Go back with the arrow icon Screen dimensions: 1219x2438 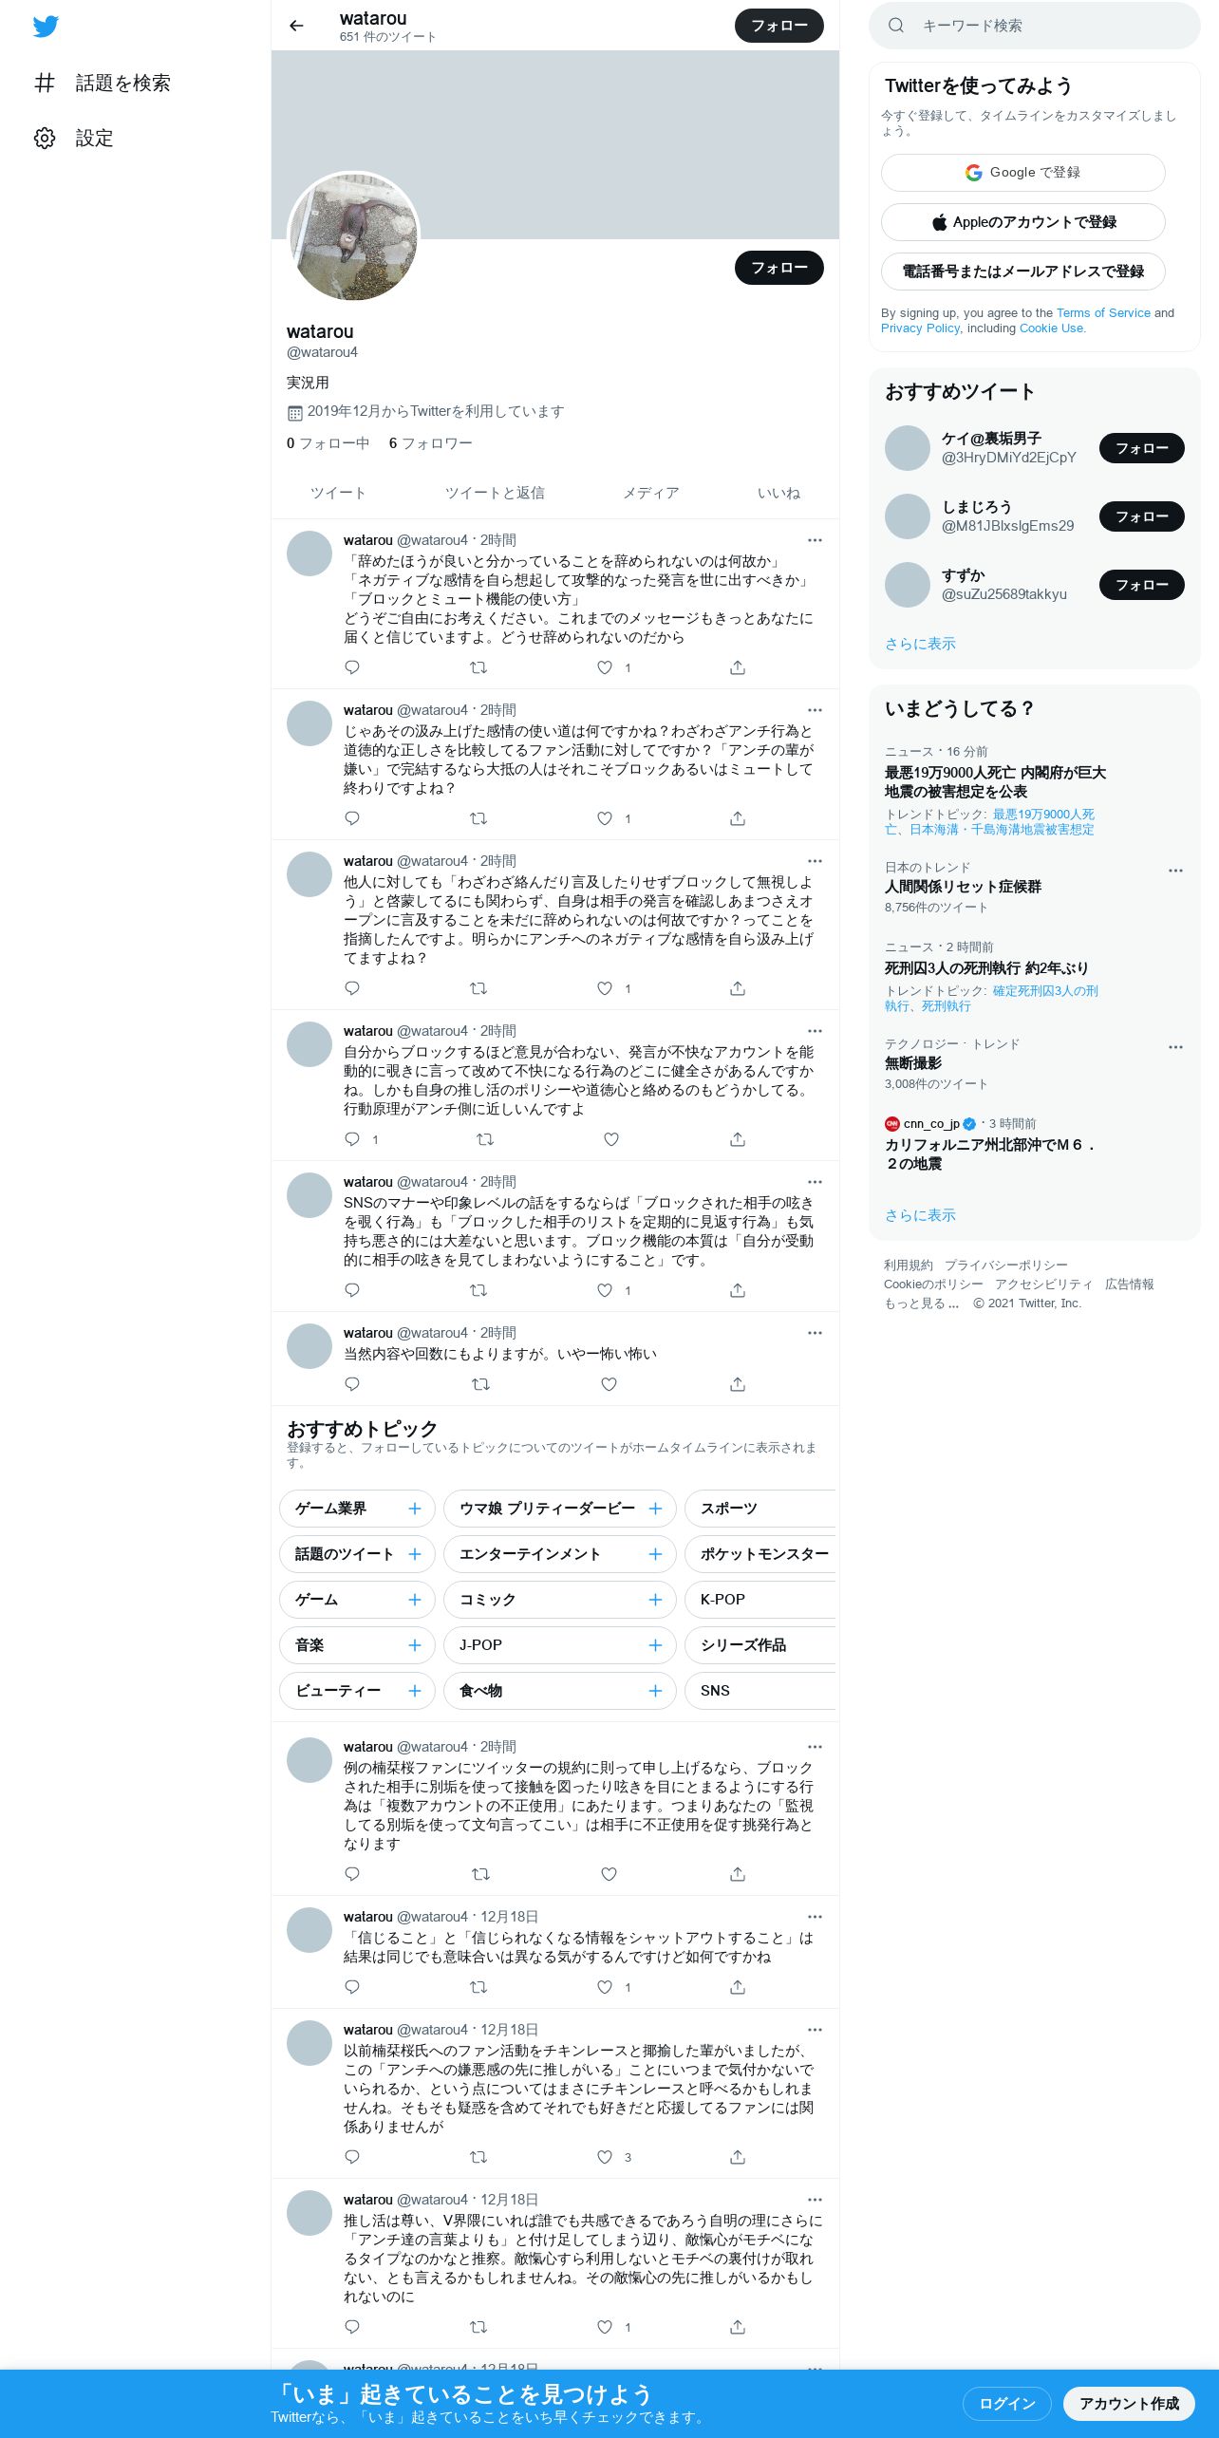(x=296, y=26)
